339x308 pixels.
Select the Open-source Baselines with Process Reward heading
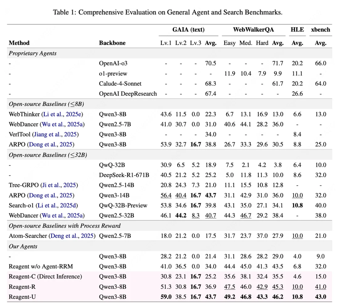pyautogui.click(x=65, y=226)
